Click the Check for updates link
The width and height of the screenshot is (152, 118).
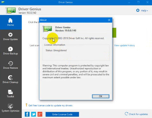(138, 114)
